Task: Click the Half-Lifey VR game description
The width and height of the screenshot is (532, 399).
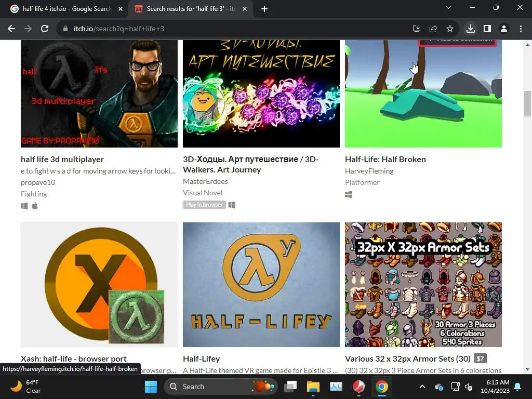Action: point(261,370)
